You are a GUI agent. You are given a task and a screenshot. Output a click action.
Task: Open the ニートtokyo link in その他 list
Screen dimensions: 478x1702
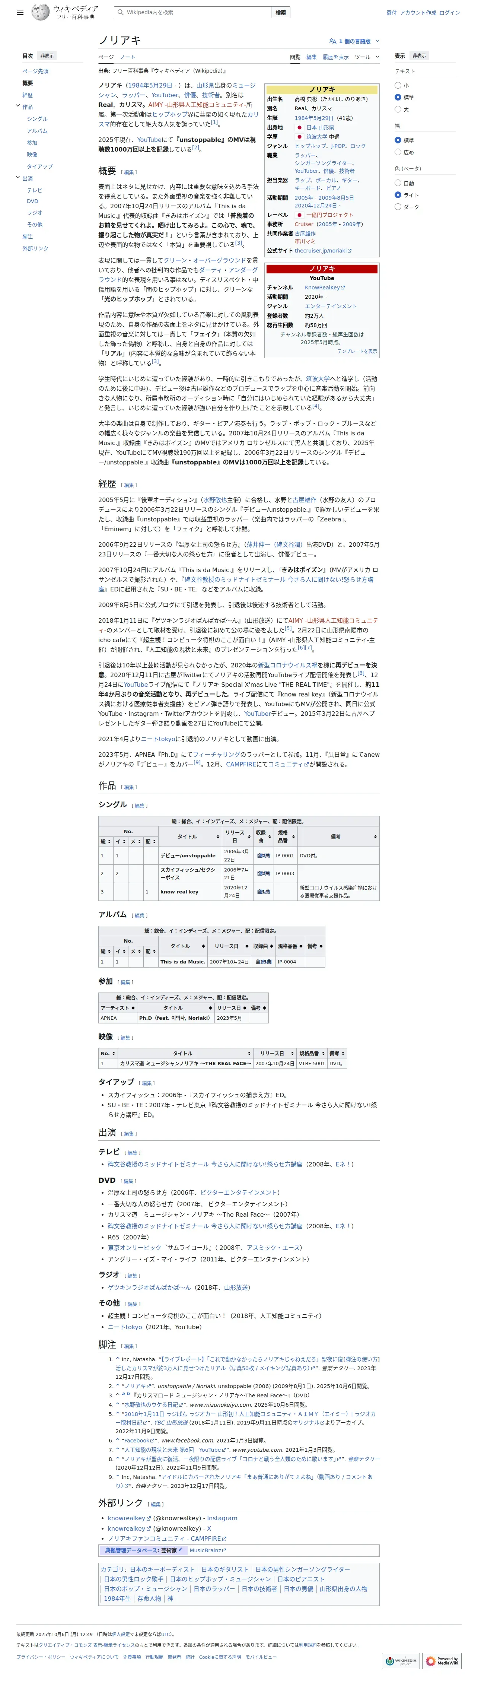(x=125, y=1327)
